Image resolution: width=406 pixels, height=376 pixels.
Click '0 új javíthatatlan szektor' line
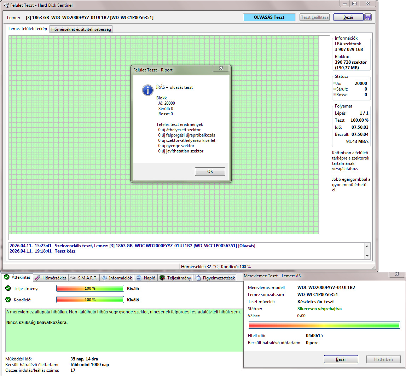tap(181, 151)
